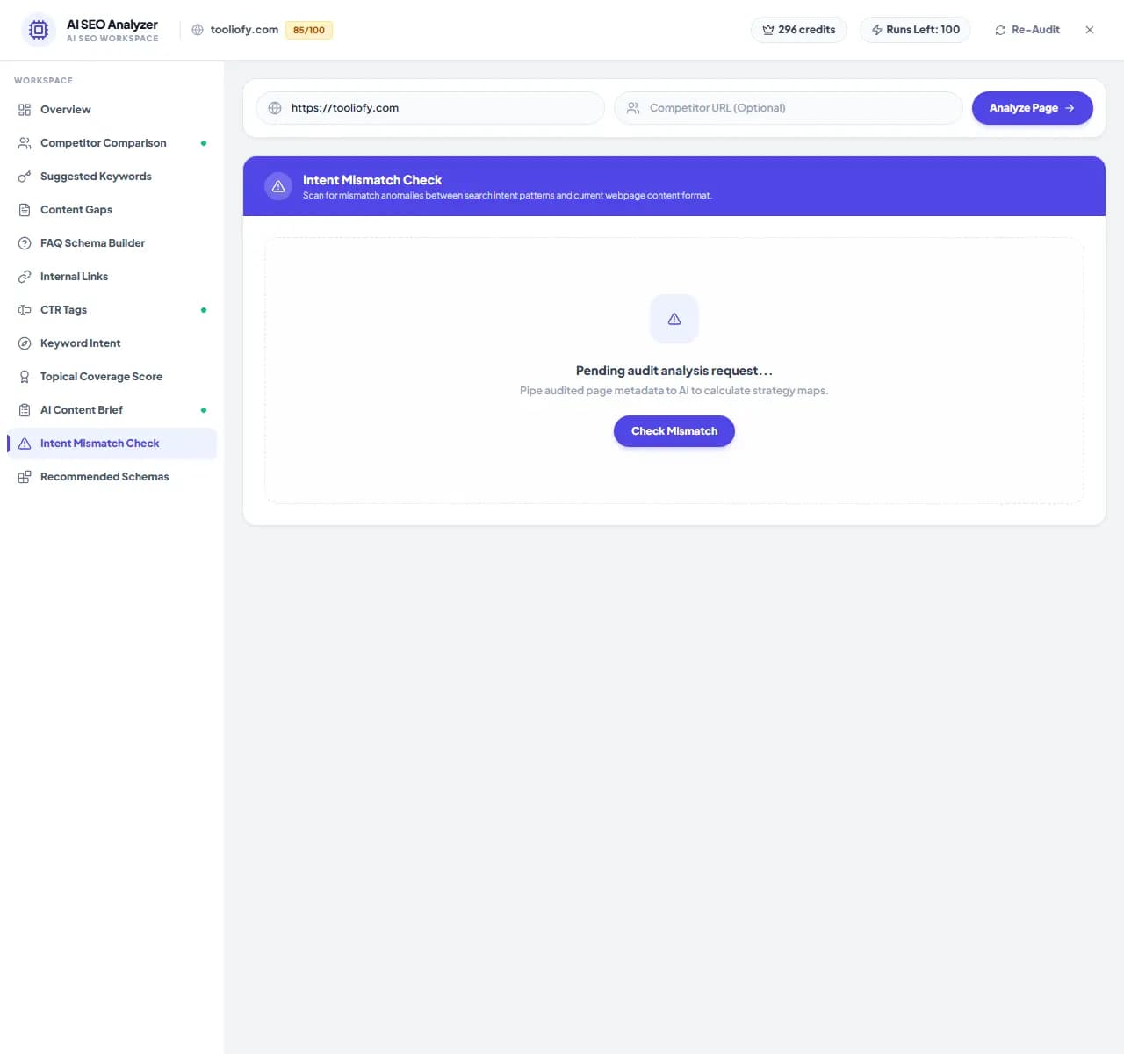Viewport: 1124px width, 1054px height.
Task: Click the green dot beside CTR Tags
Action: 204,310
